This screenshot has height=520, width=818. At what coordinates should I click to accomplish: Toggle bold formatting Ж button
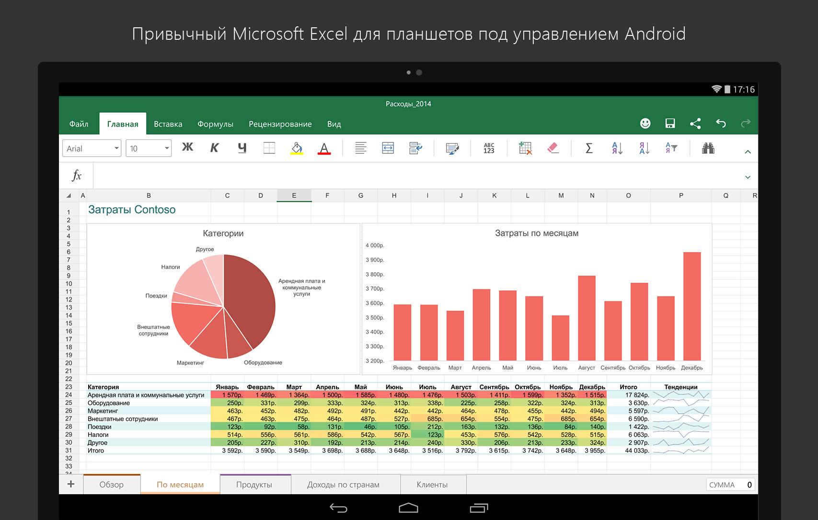pyautogui.click(x=187, y=148)
